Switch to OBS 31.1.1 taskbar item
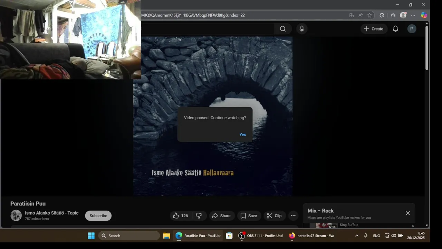 click(261, 236)
